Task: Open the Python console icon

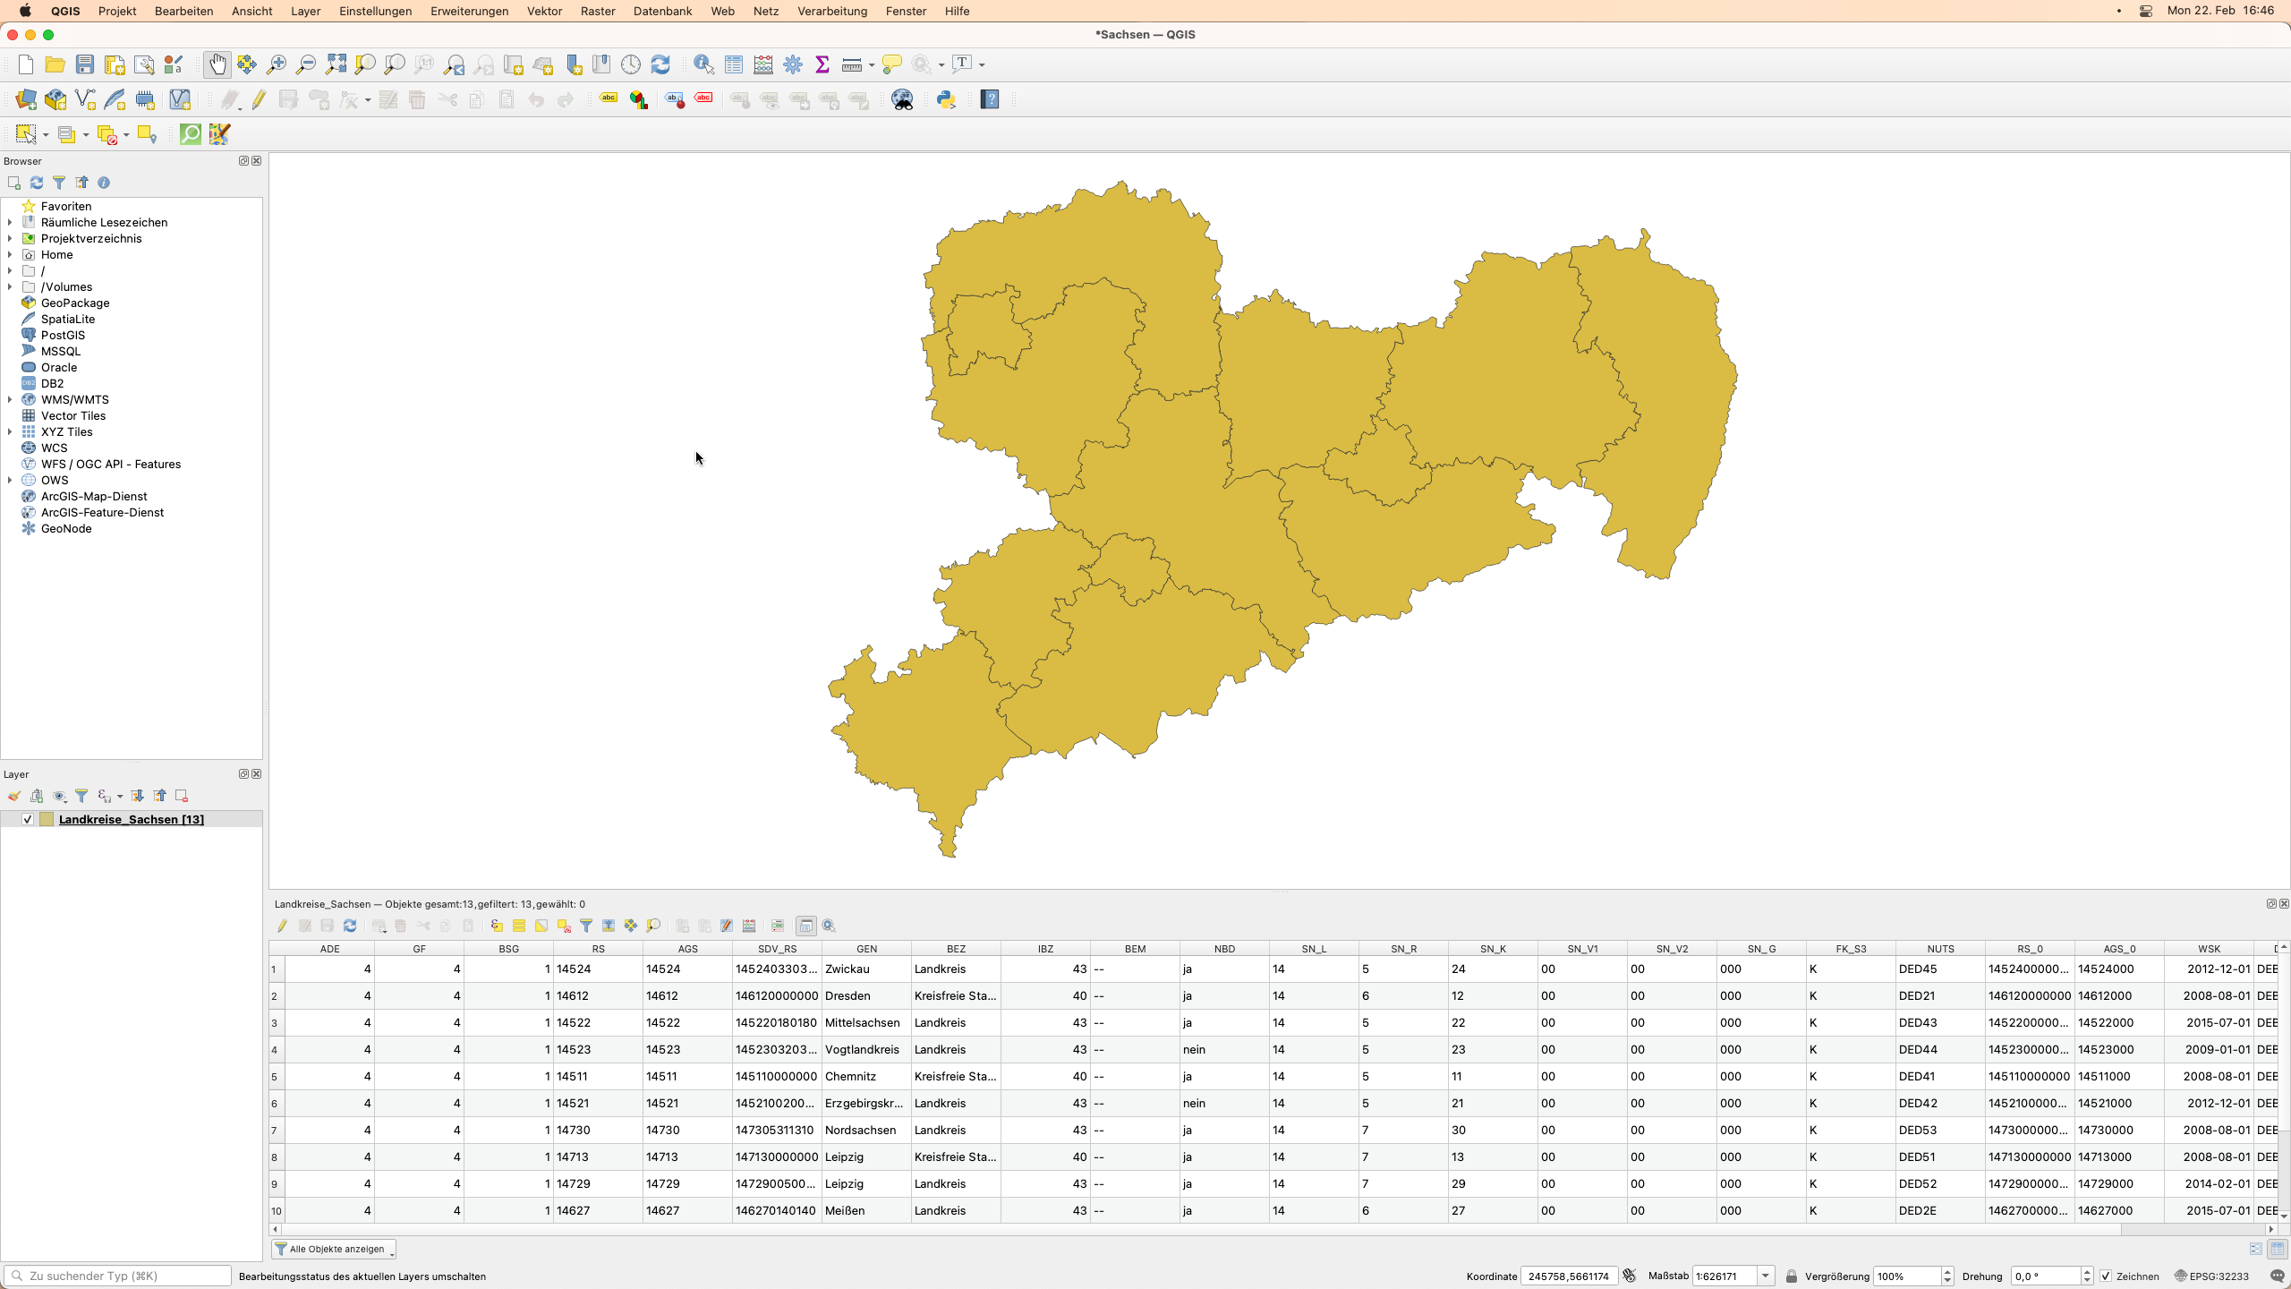Action: [946, 99]
